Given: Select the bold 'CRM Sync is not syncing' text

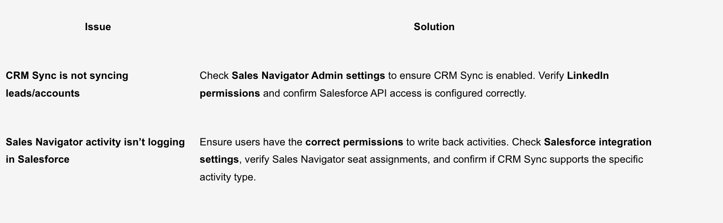Looking at the screenshot, I should pyautogui.click(x=67, y=76).
